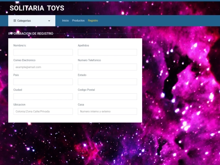Click the Correo Electronico email field

43,67
